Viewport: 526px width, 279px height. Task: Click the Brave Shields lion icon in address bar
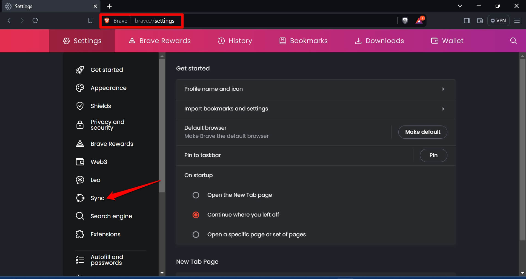click(405, 21)
